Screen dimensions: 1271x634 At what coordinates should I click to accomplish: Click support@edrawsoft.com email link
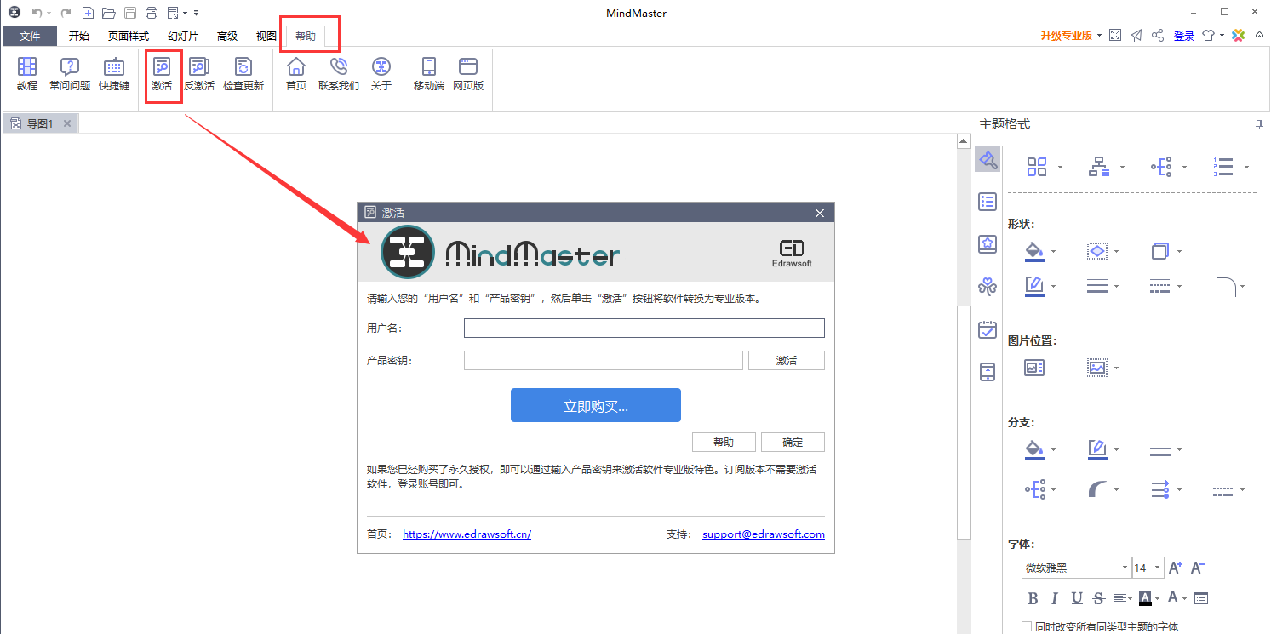764,534
